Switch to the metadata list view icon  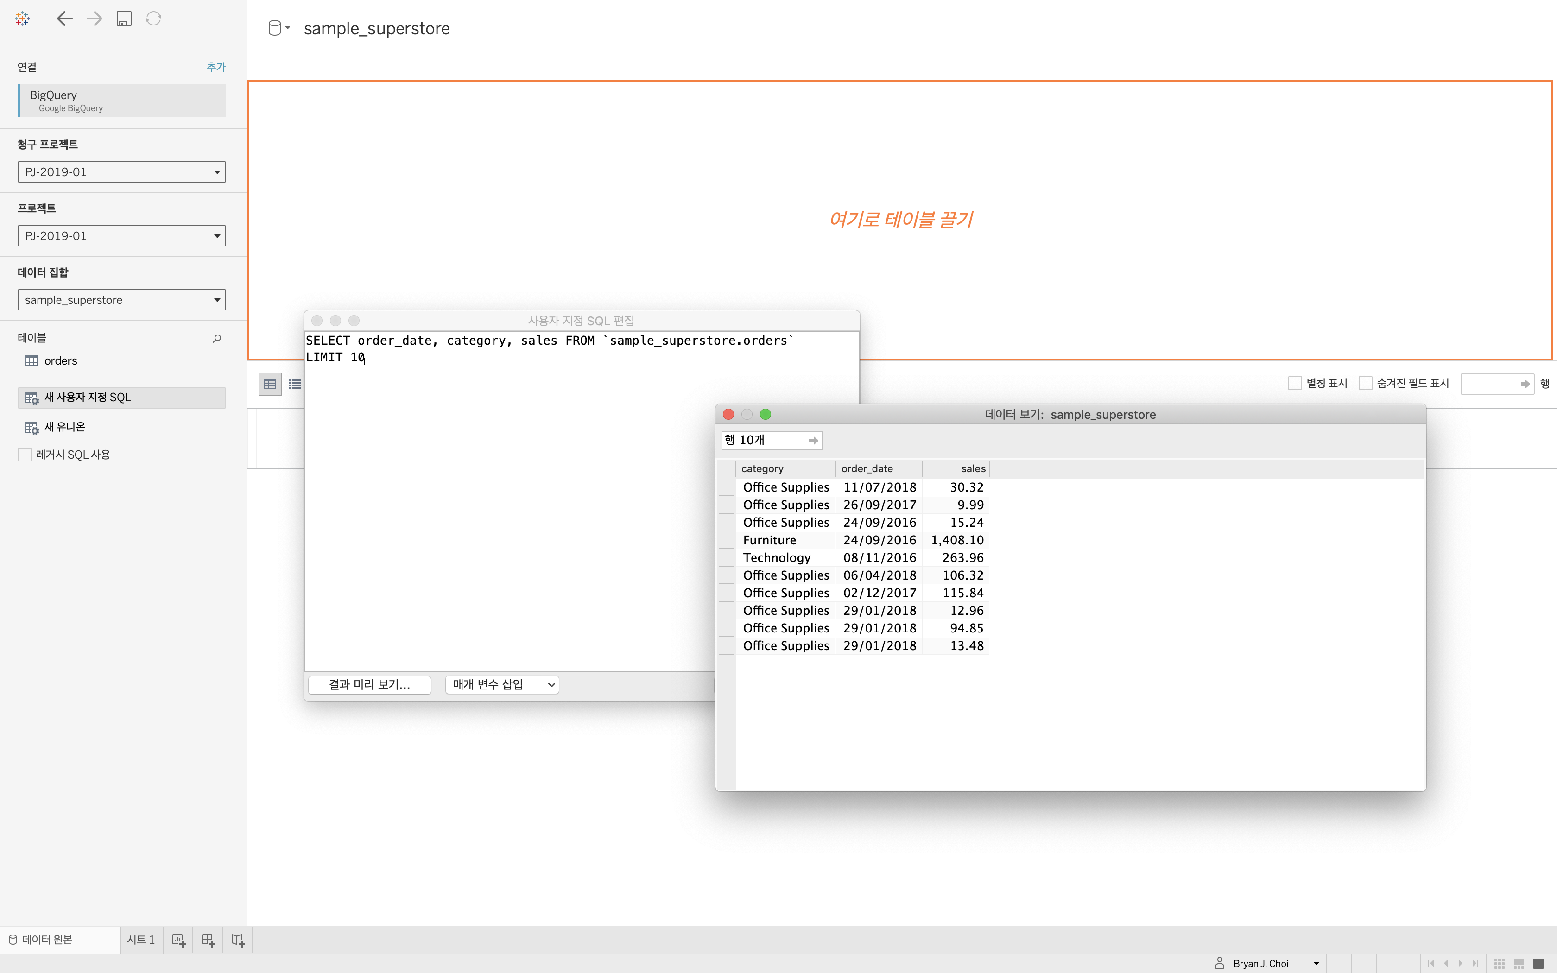click(295, 384)
